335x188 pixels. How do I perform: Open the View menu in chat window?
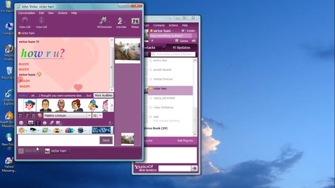coord(51,13)
